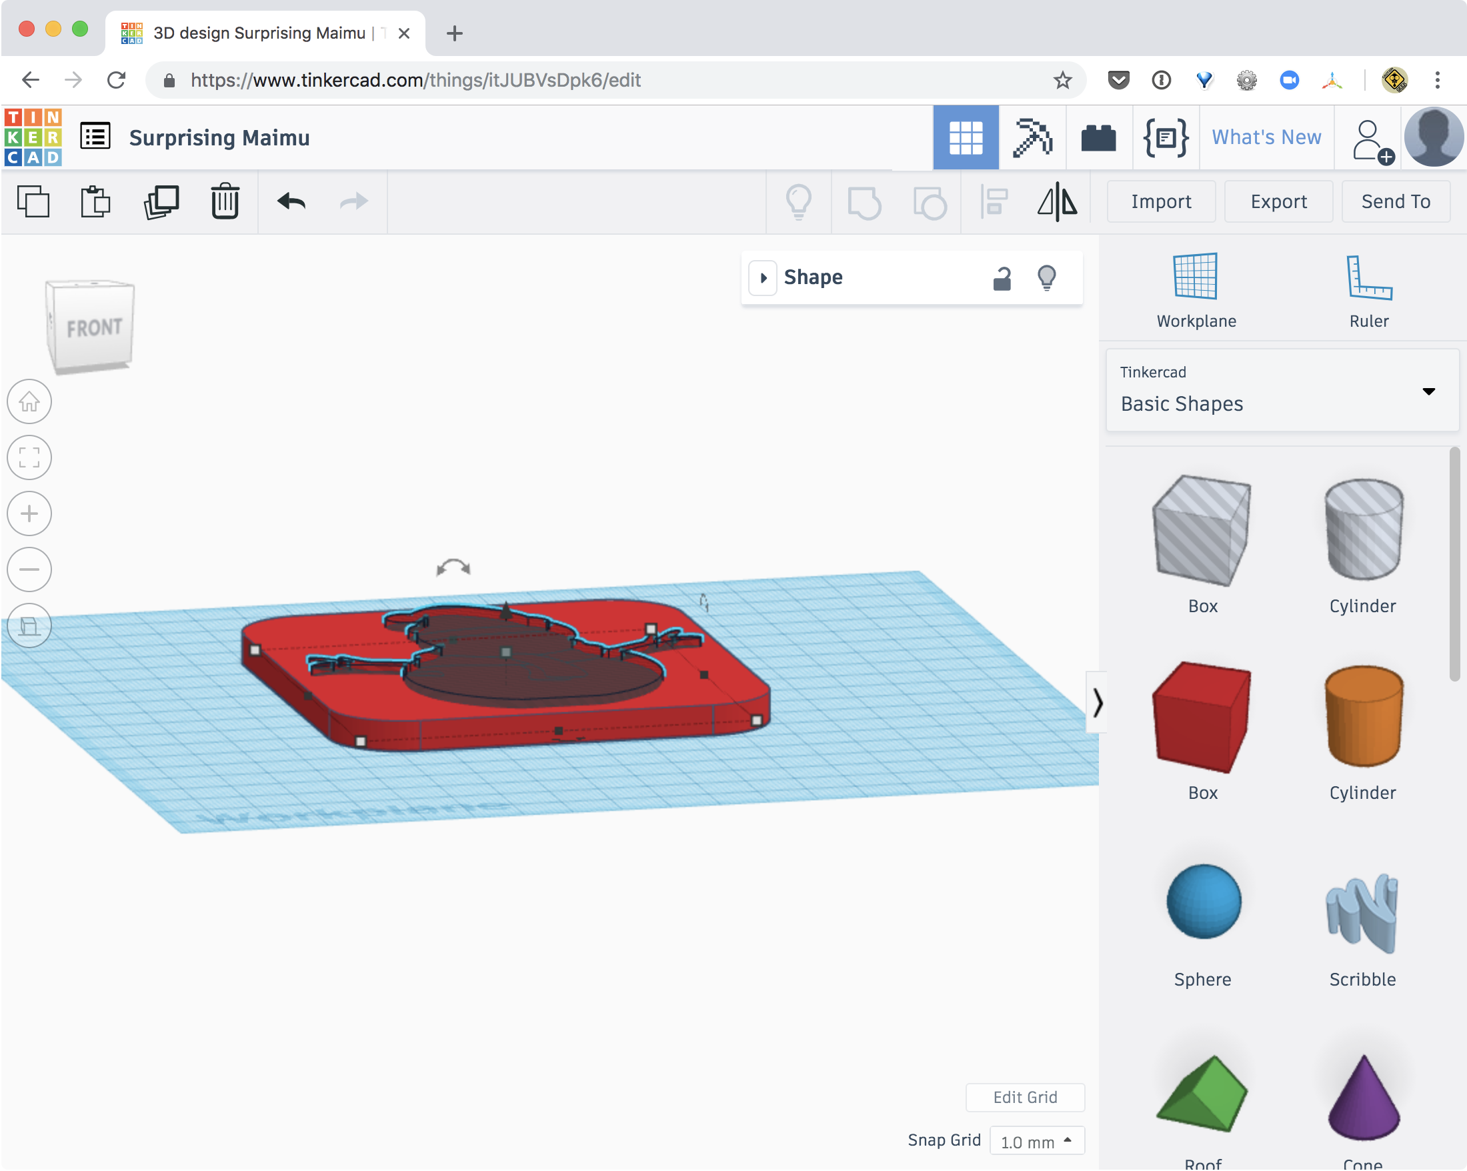
Task: Switch to Blocks view via pickaxe icon
Action: [1031, 137]
